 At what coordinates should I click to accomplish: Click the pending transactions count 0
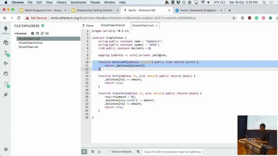pos(99,152)
